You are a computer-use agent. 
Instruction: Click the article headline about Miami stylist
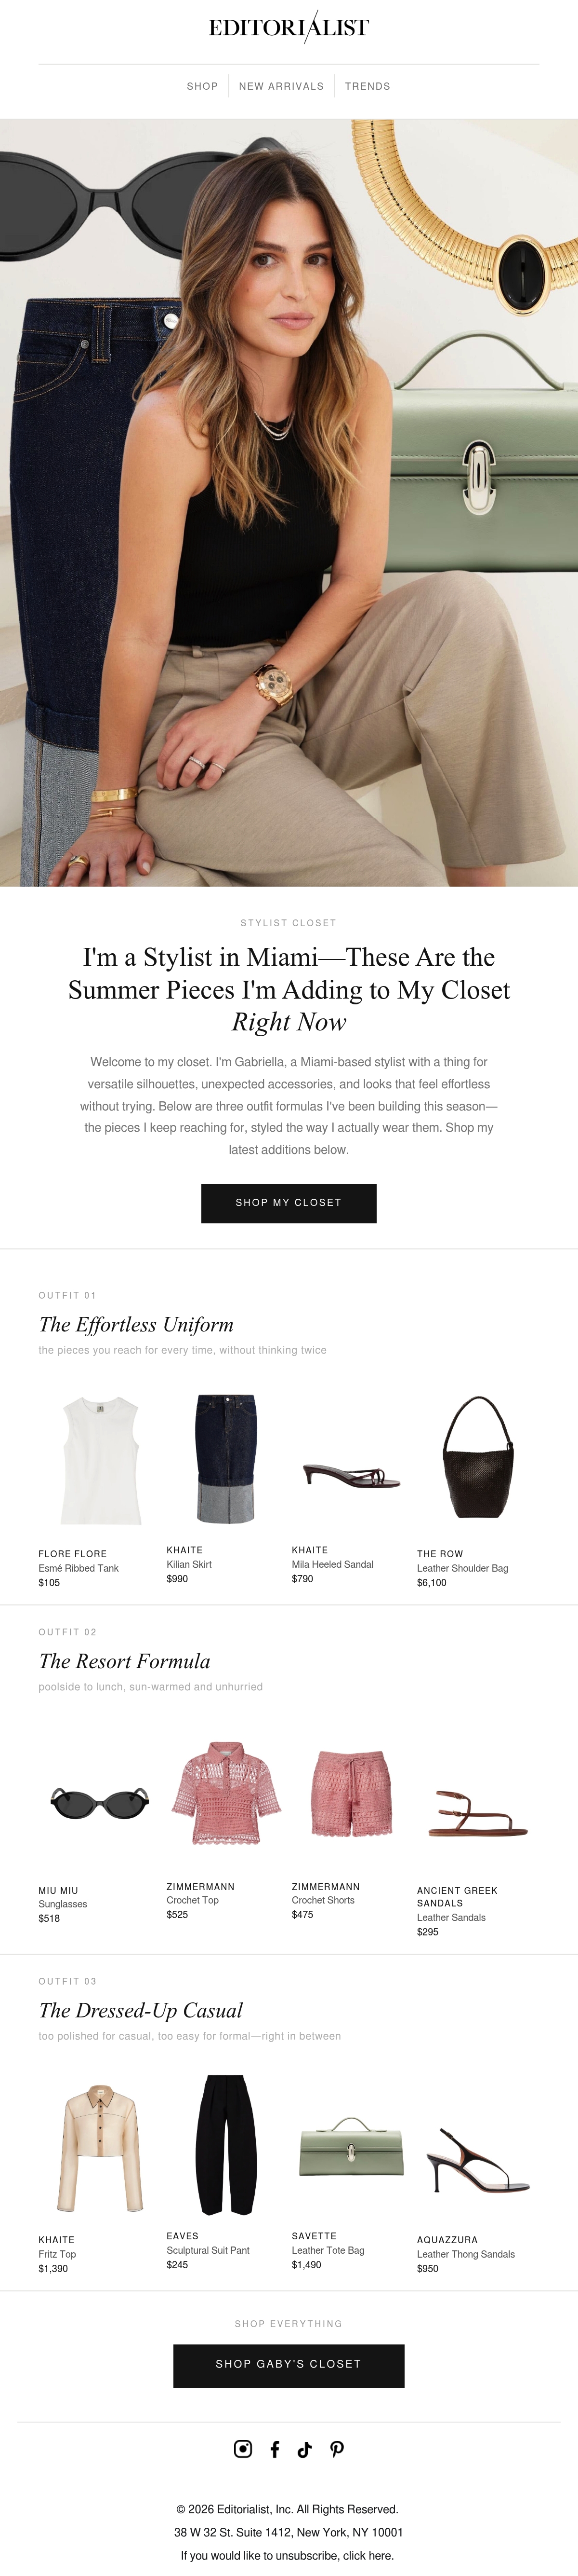pos(289,989)
